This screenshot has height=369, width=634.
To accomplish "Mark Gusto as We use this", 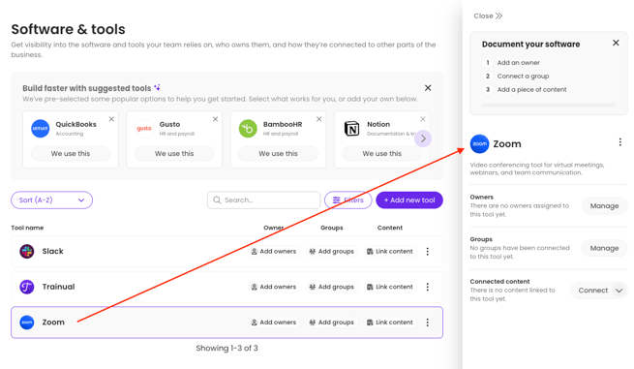I will pyautogui.click(x=174, y=154).
